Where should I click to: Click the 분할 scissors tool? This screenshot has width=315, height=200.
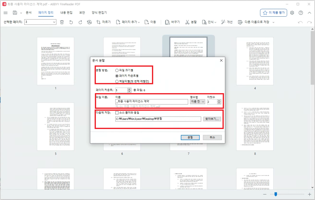[x=191, y=22]
